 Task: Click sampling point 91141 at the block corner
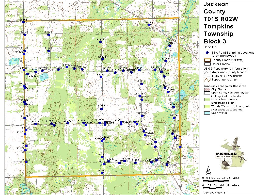coord(24,22)
